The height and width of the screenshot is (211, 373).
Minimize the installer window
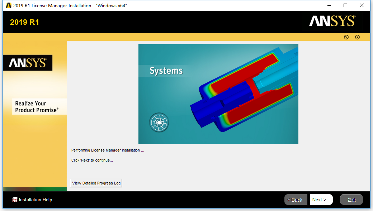click(x=329, y=5)
